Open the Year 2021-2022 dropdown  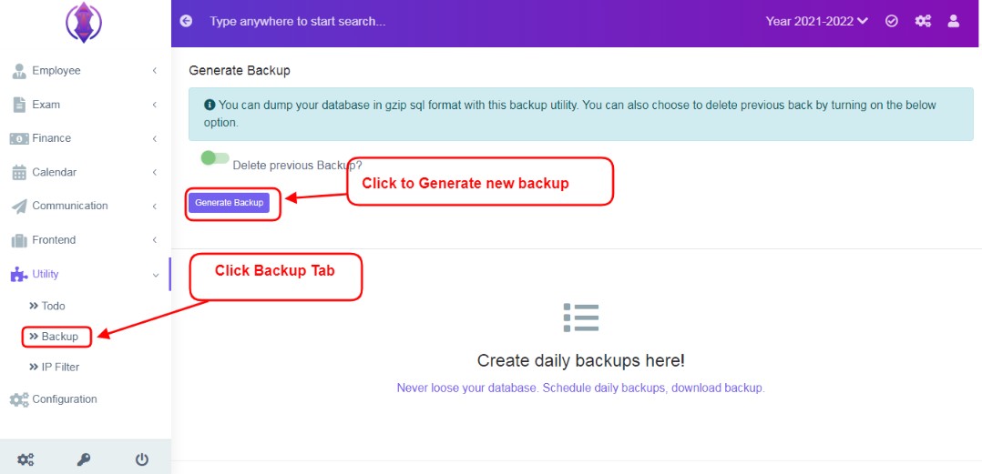[816, 21]
